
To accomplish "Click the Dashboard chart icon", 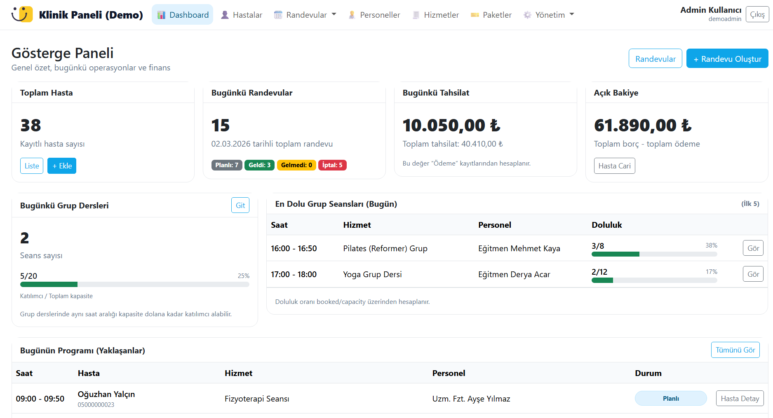I will [161, 15].
